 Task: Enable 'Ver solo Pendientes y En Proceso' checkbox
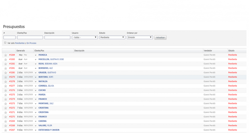[x=5, y=43]
